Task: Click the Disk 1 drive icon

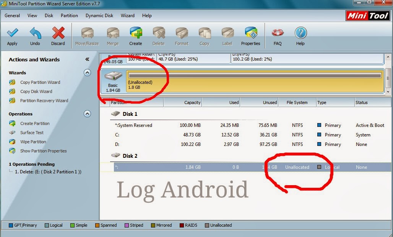Action: [x=115, y=114]
